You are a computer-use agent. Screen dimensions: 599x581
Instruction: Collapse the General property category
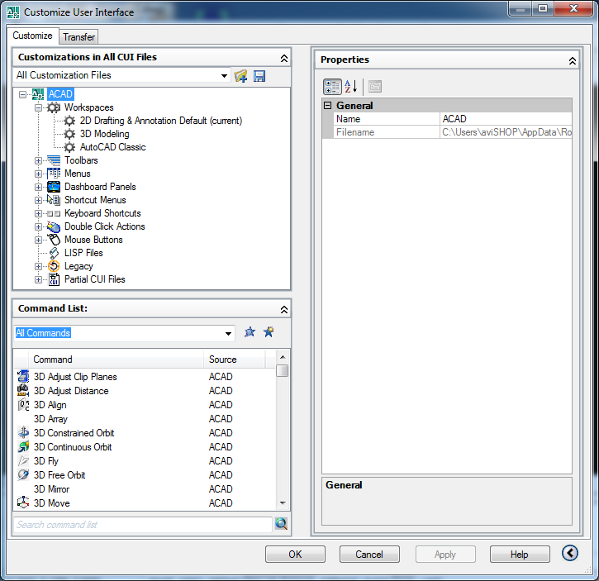pos(327,106)
